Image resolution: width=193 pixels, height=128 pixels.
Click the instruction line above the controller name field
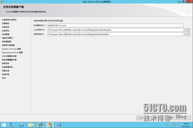[x=48, y=21]
